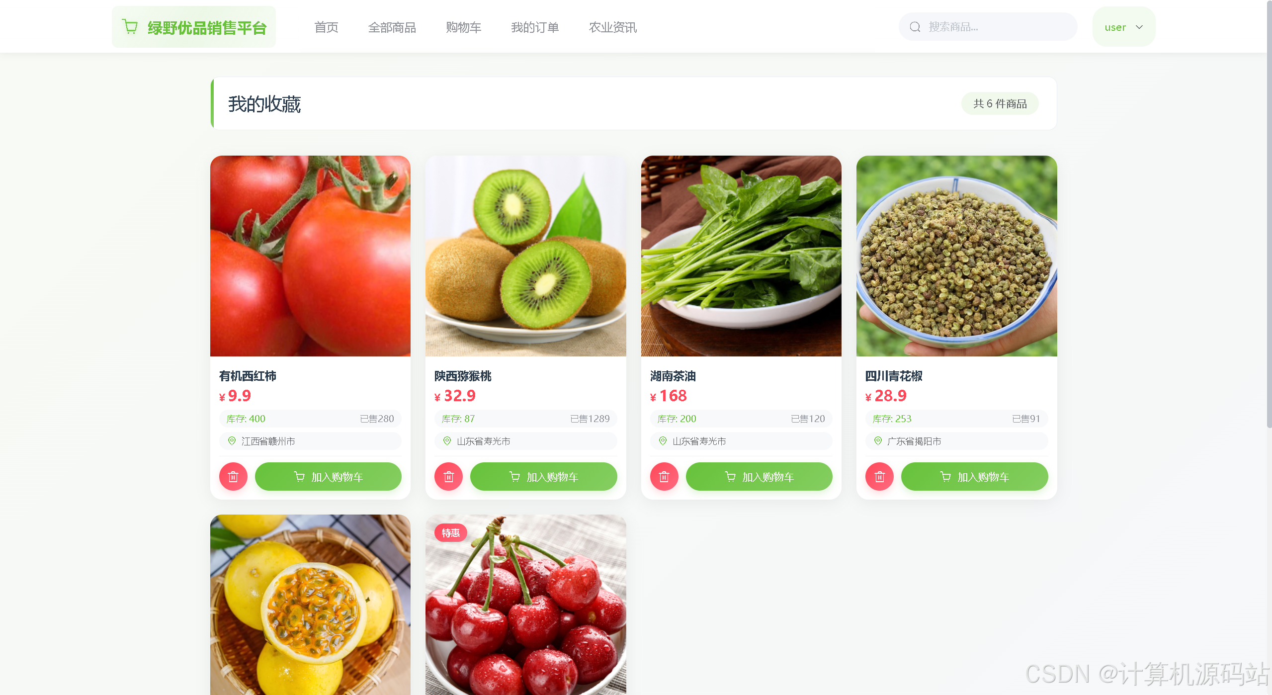
Task: Expand the user account dropdown
Action: (x=1124, y=27)
